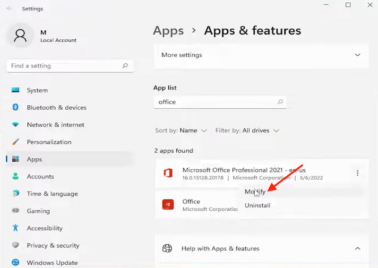Select the Microsoft Office Professional 2021 entry
Image resolution: width=378 pixels, height=268 pixels.
coord(244,170)
